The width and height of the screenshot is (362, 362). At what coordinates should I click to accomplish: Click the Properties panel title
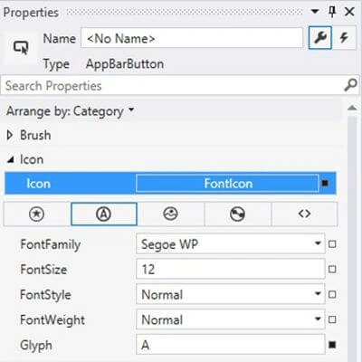31,13
